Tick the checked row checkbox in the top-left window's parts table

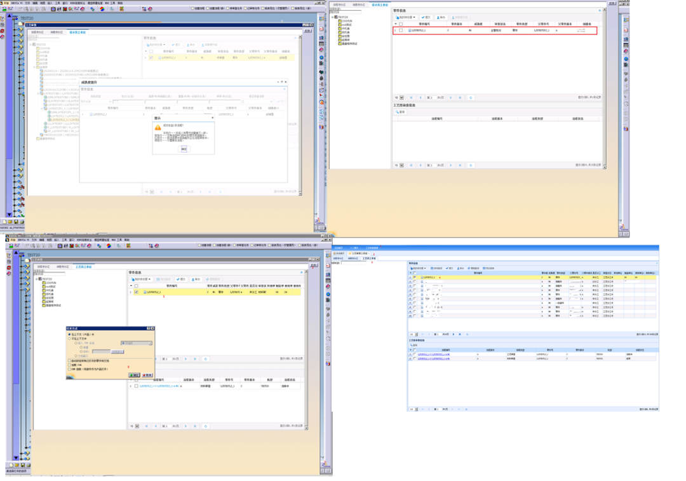(151, 57)
